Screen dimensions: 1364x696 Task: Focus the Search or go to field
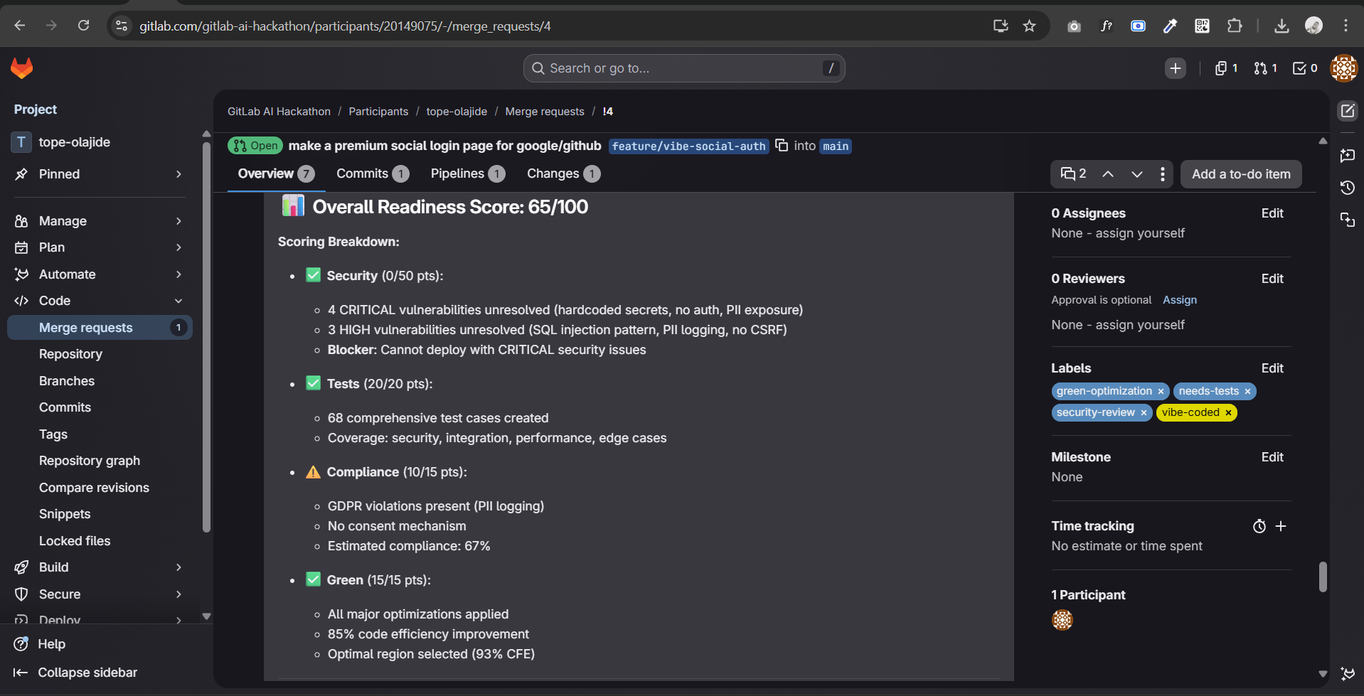click(x=684, y=68)
